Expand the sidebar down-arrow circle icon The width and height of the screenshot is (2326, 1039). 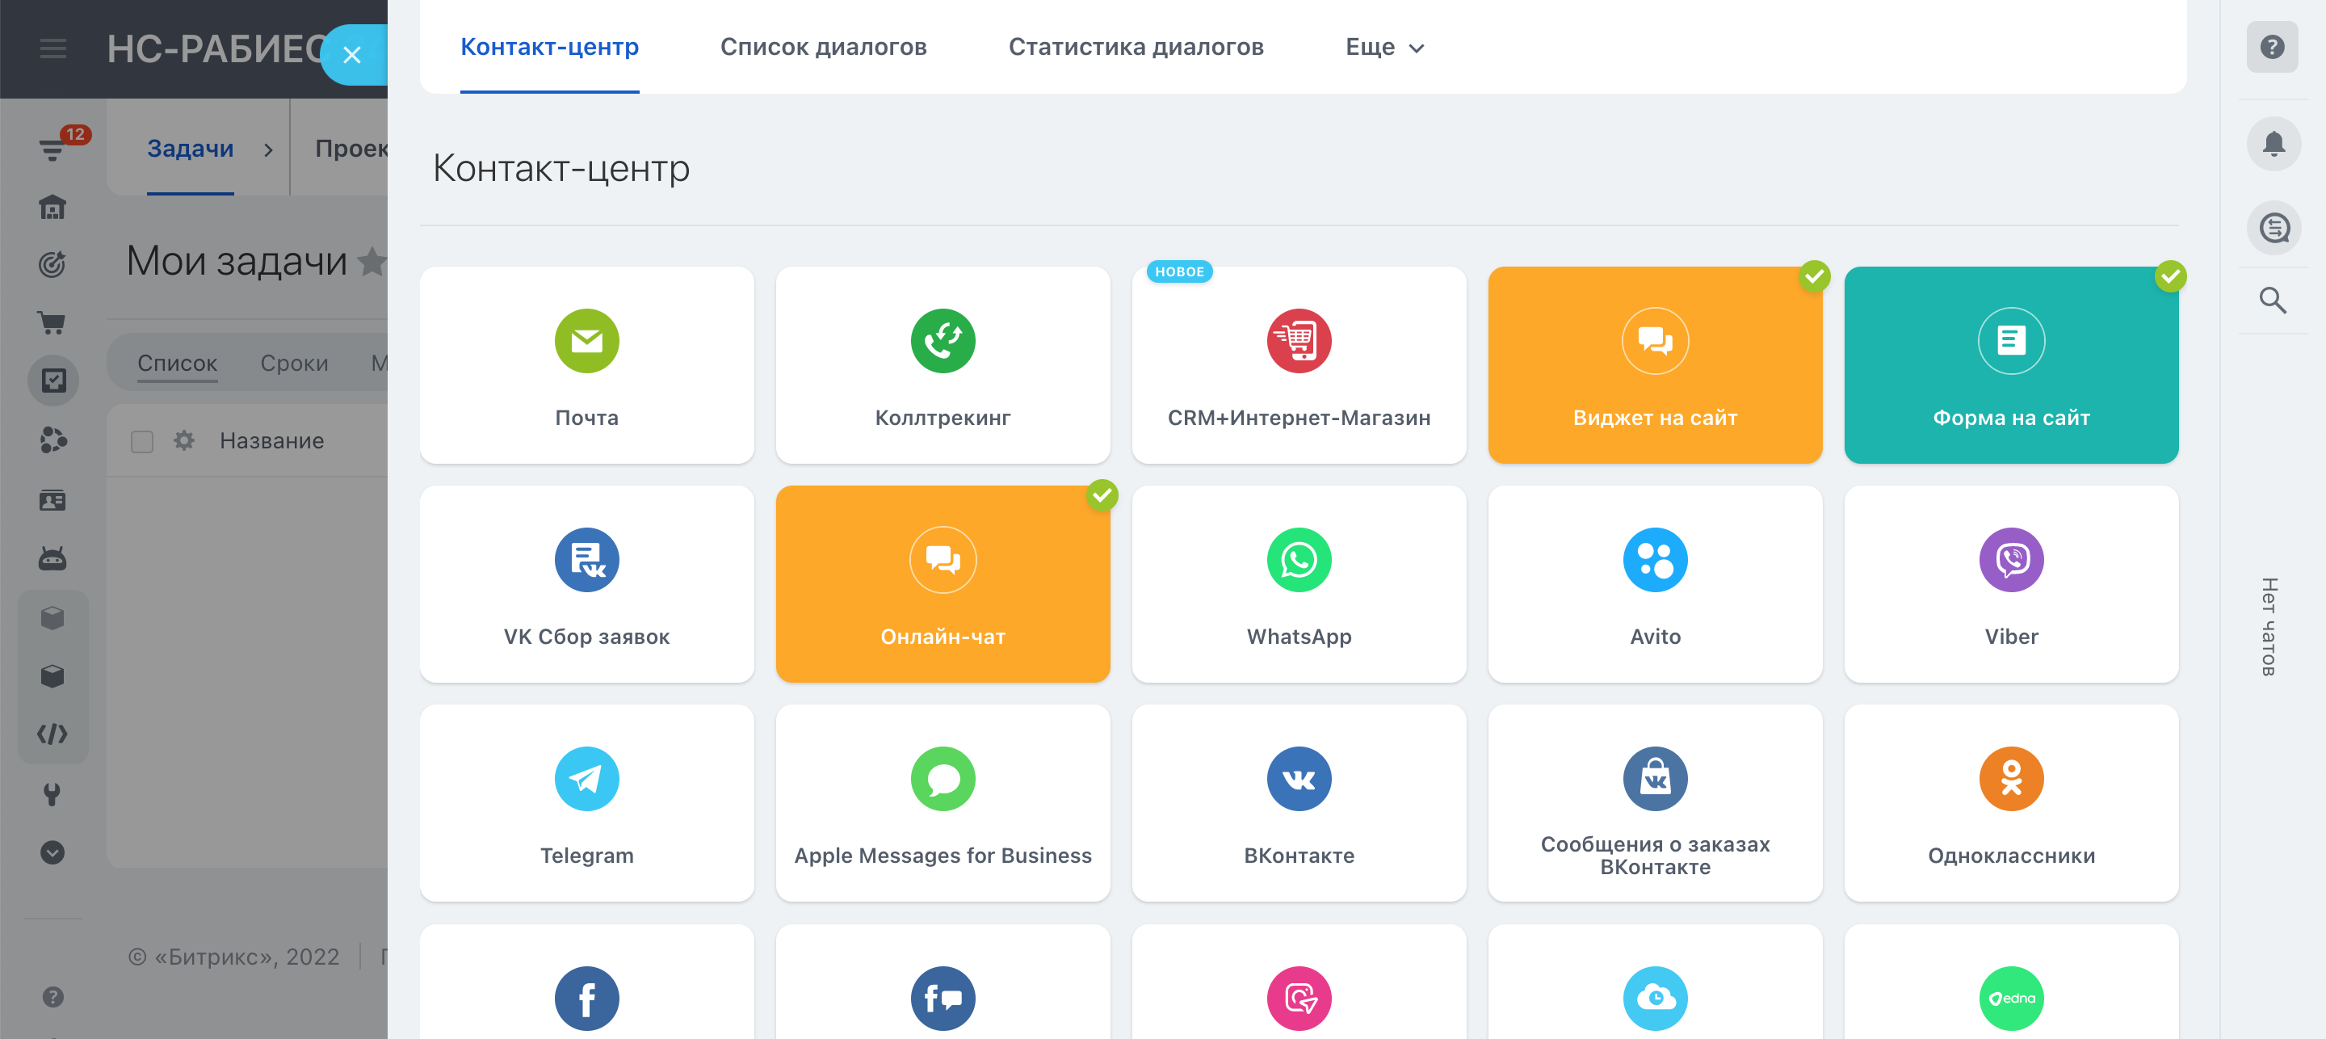[x=52, y=852]
